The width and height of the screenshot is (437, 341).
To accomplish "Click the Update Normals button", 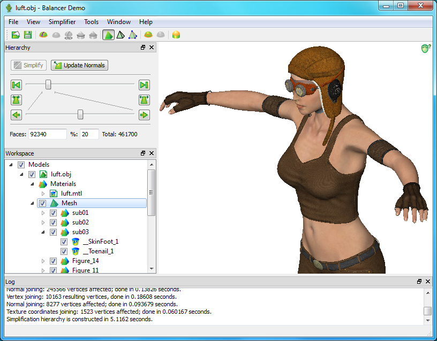I will click(79, 65).
